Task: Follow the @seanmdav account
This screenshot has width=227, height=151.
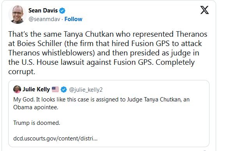Action: point(73,19)
